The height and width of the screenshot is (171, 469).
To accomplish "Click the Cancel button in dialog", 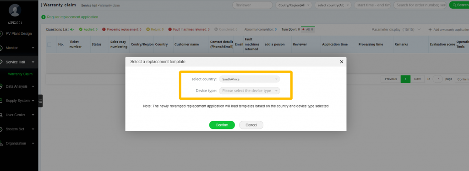I will (251, 125).
